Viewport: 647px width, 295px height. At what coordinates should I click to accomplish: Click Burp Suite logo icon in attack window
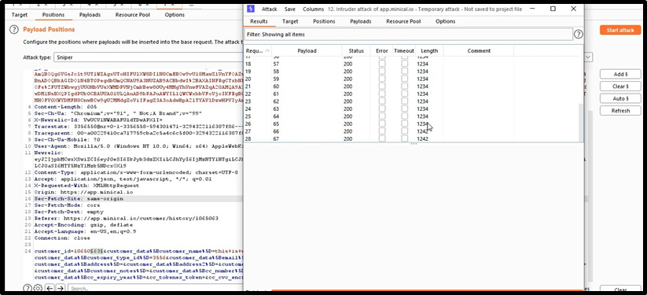click(251, 9)
